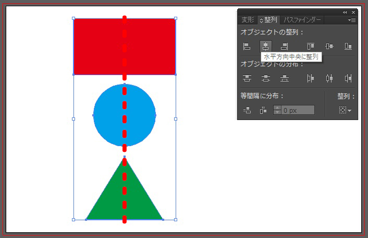The image size is (368, 238).
Task: Click the horizontal align right icon
Action: tap(285, 46)
